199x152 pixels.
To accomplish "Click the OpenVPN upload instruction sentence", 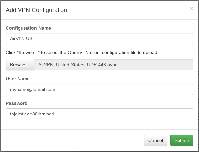I will [82, 52].
